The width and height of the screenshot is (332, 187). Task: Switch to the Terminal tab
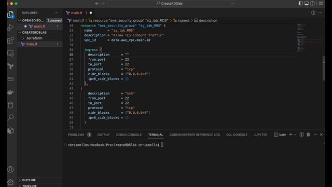click(x=156, y=135)
